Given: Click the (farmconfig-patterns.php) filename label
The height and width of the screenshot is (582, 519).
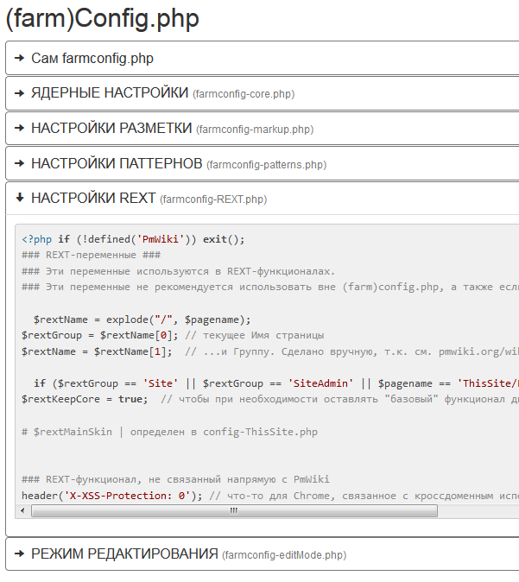Looking at the screenshot, I should click(x=266, y=164).
